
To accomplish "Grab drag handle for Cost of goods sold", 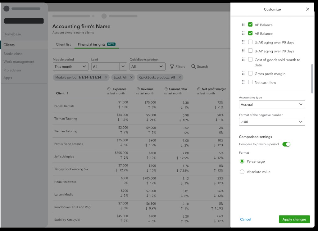I will coord(243,59).
